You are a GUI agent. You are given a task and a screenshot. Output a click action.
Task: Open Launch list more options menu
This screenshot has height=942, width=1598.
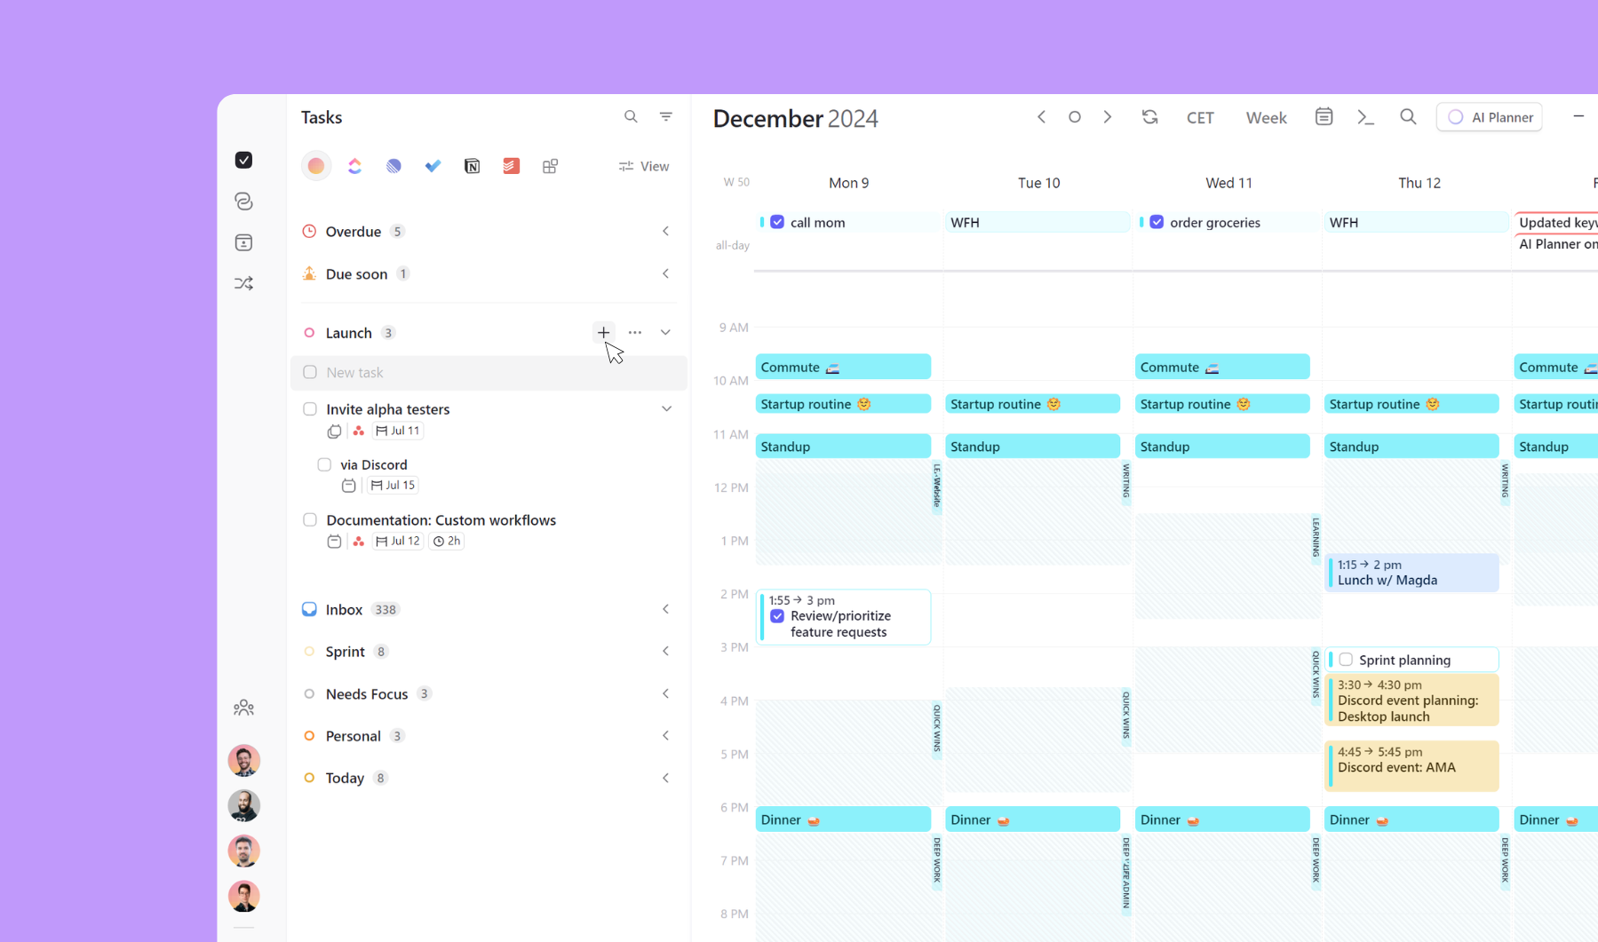click(635, 332)
